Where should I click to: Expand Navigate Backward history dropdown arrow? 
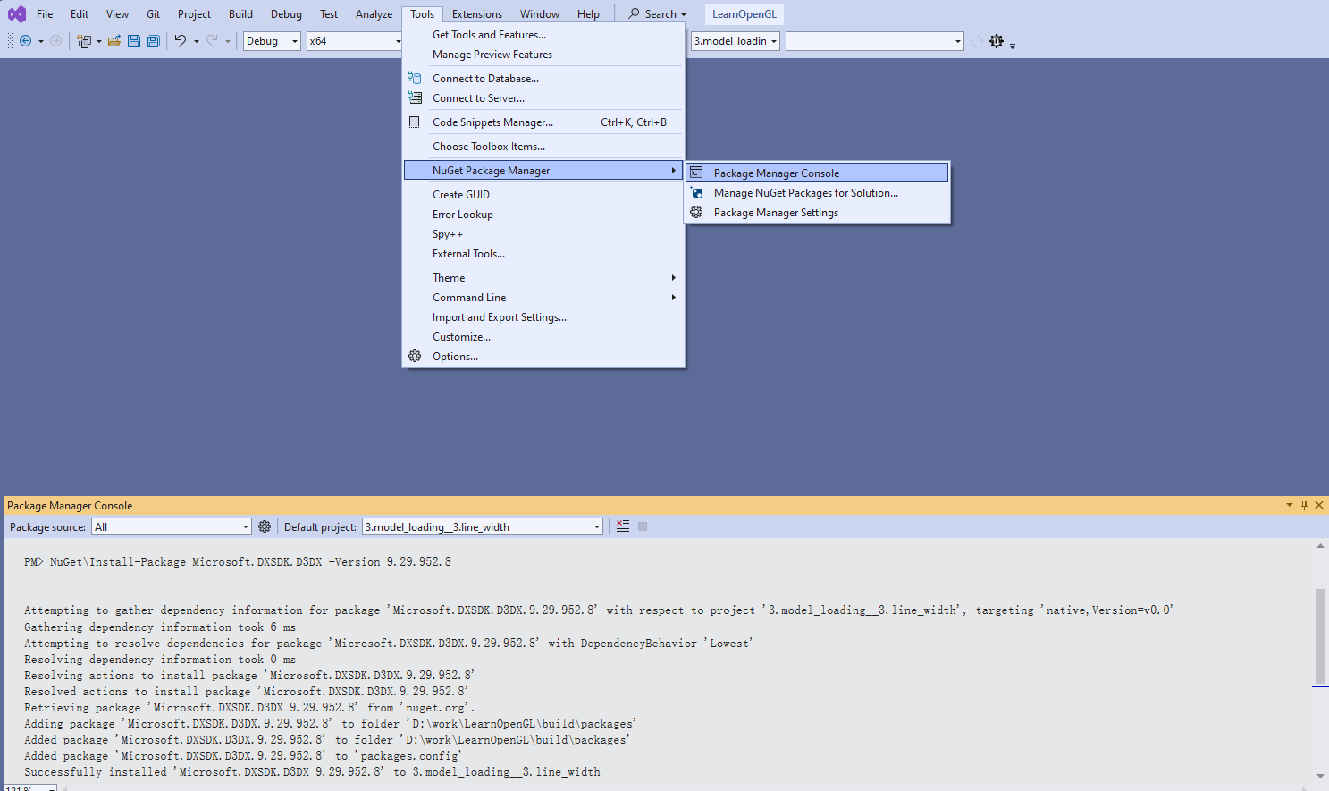pyautogui.click(x=41, y=41)
